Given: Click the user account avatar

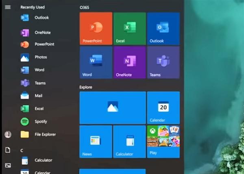Looking at the screenshot, I should (8, 134).
